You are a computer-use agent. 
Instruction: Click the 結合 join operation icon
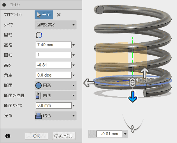point(39,116)
